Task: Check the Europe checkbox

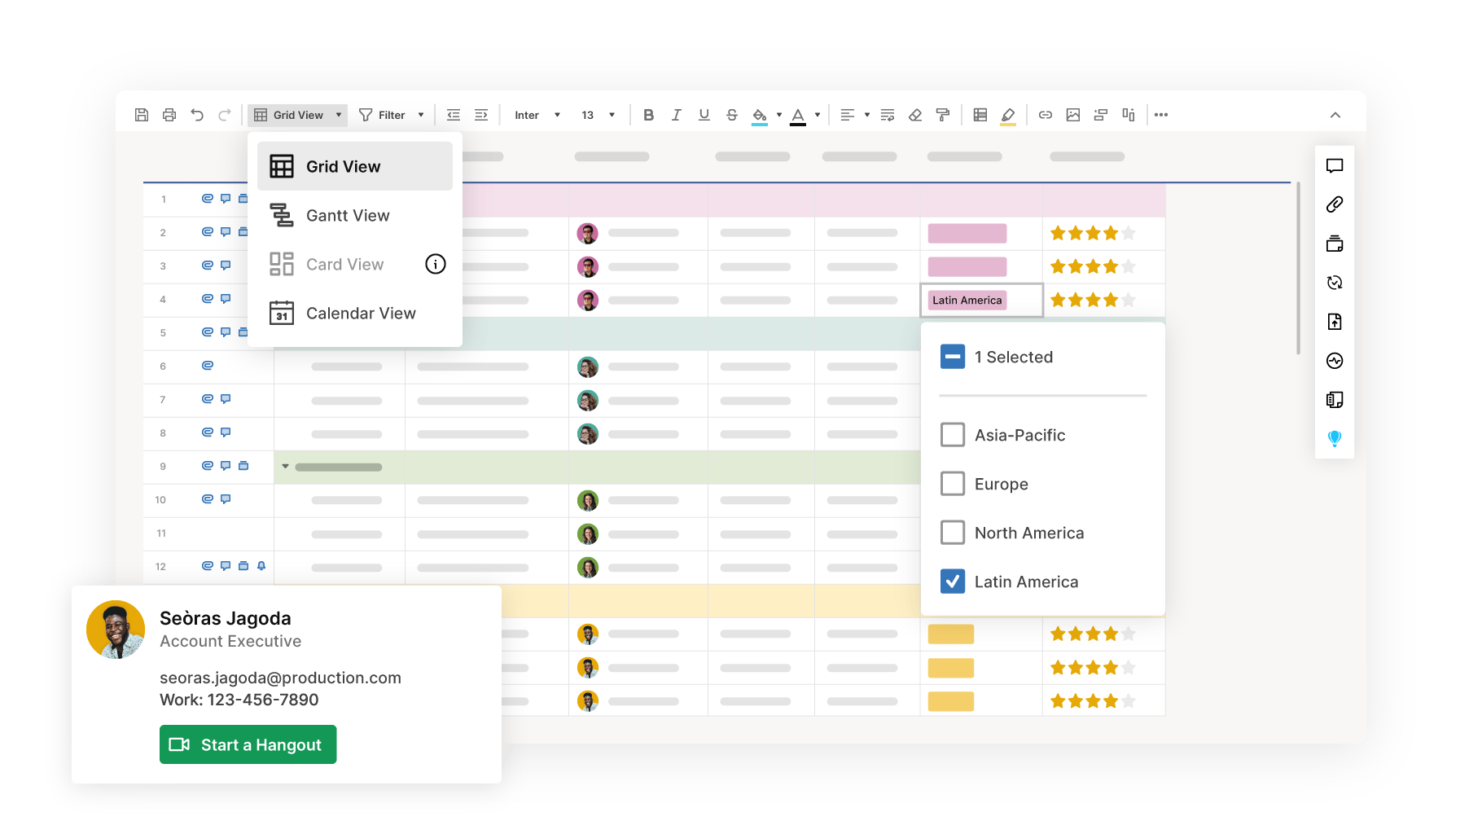Action: 952,484
